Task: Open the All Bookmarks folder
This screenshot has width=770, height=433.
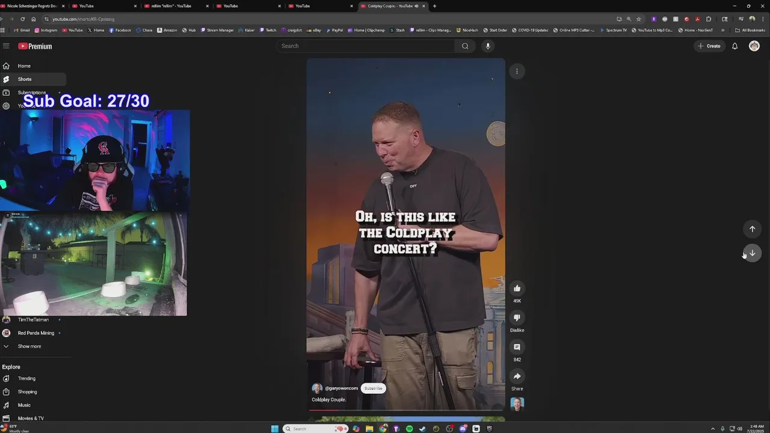Action: [750, 30]
